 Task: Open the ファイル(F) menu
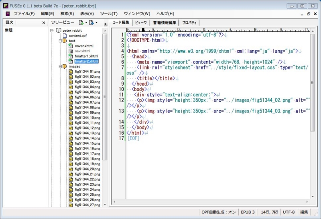24,14
